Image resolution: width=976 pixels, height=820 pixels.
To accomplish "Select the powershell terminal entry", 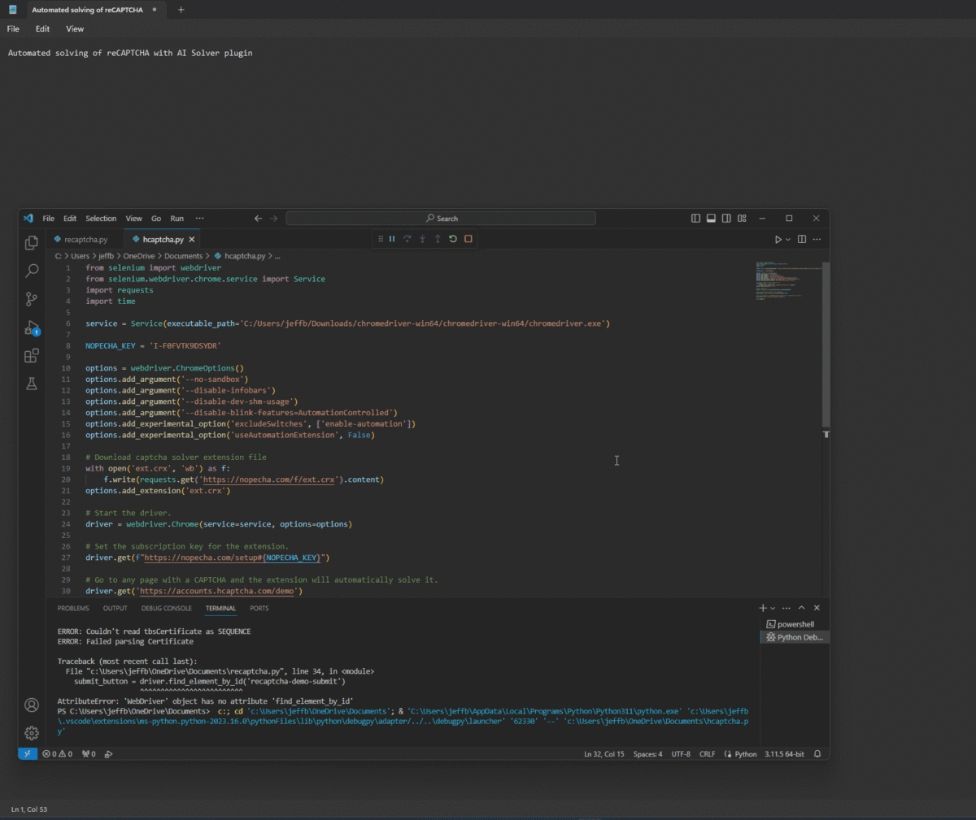I will (795, 624).
